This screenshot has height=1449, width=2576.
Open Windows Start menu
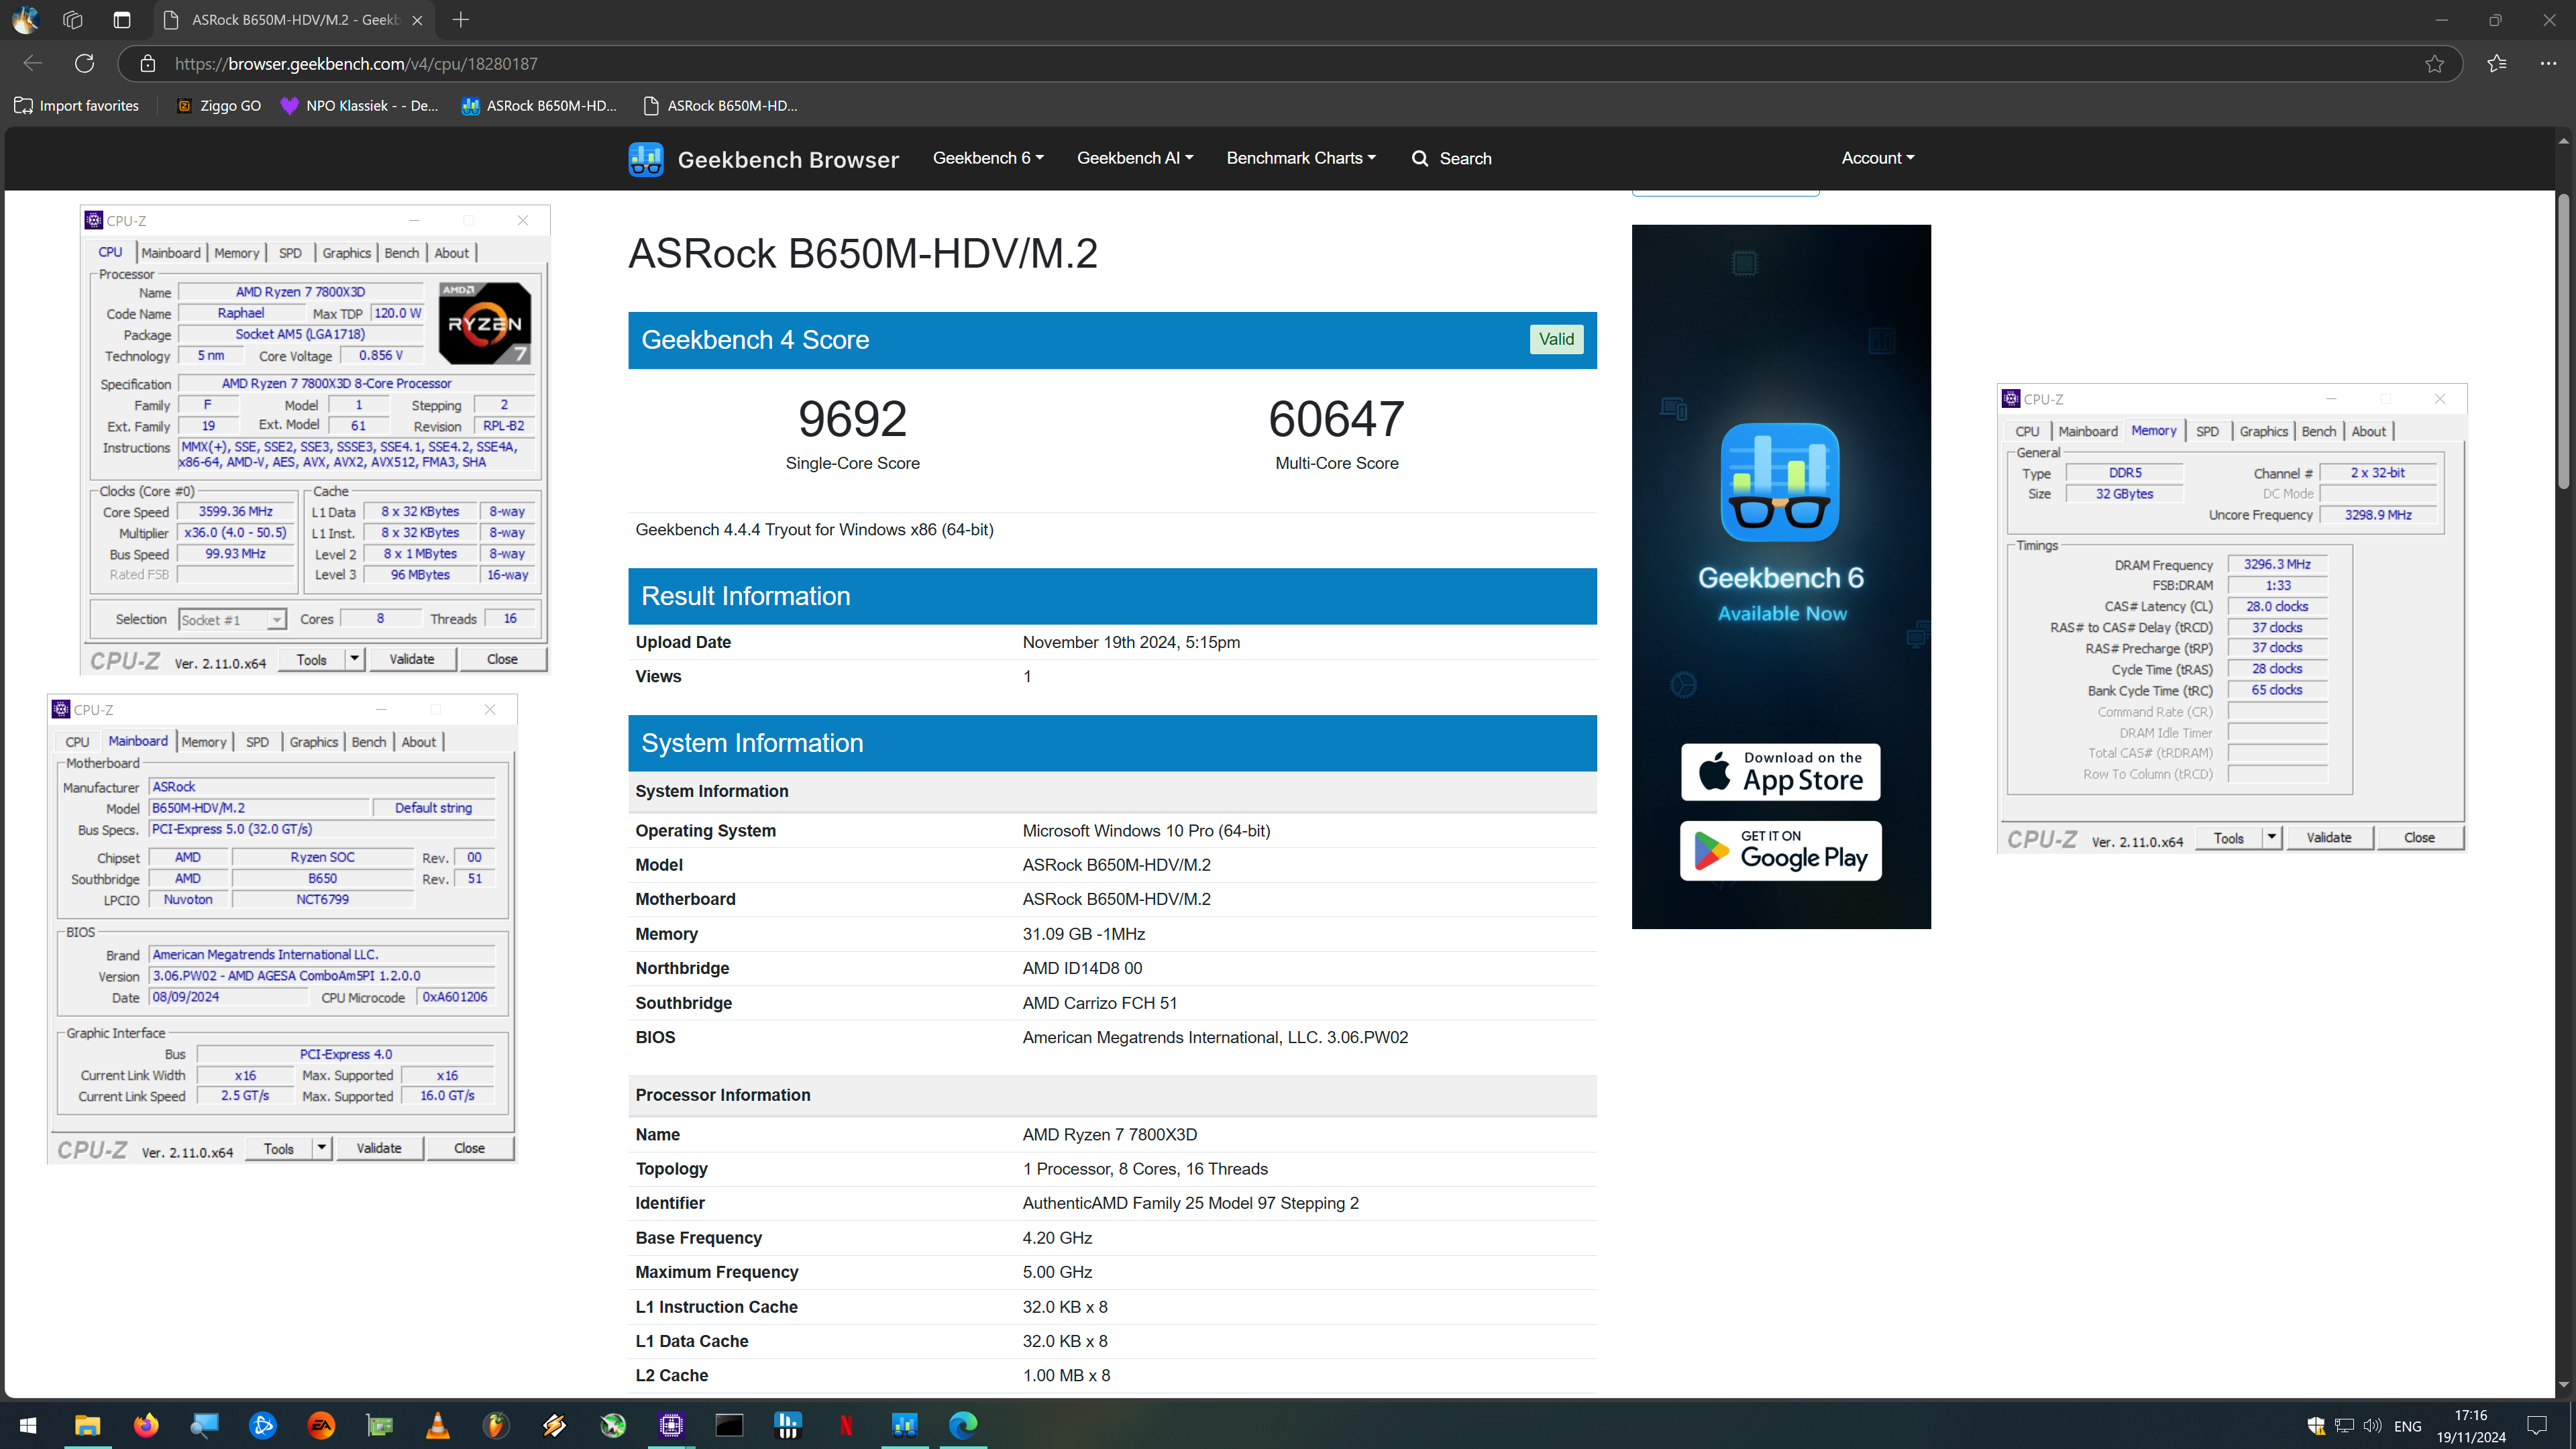point(28,1426)
